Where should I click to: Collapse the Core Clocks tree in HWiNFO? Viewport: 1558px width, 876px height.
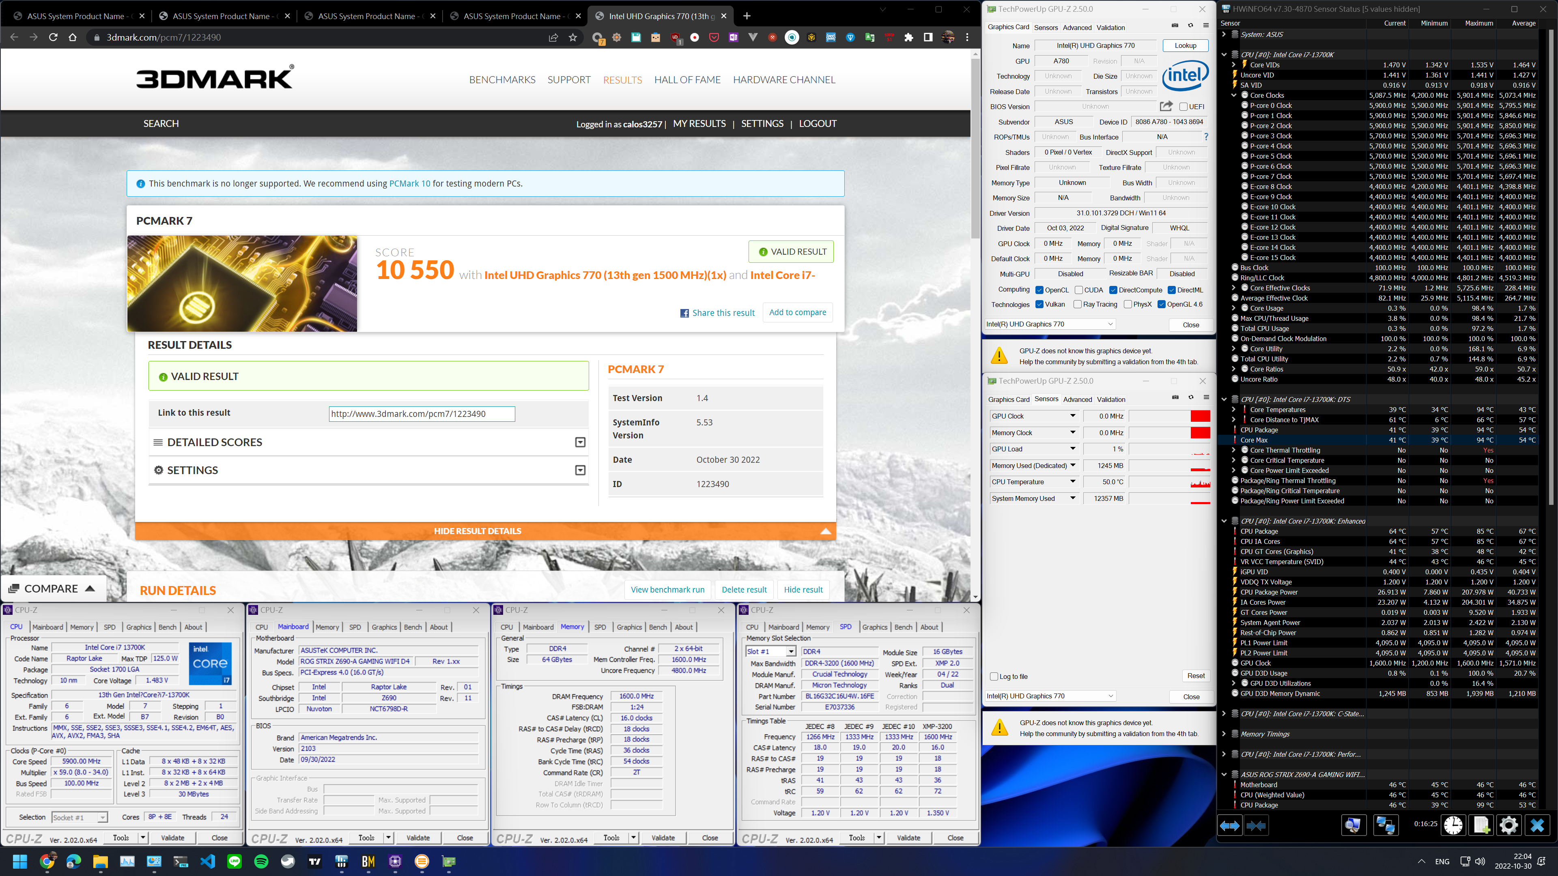1234,96
